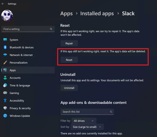Open the Accessibility settings page

pos(17,100)
